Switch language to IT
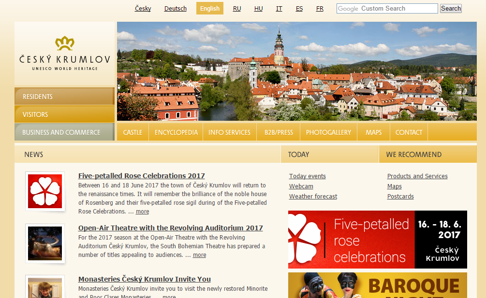 click(279, 8)
